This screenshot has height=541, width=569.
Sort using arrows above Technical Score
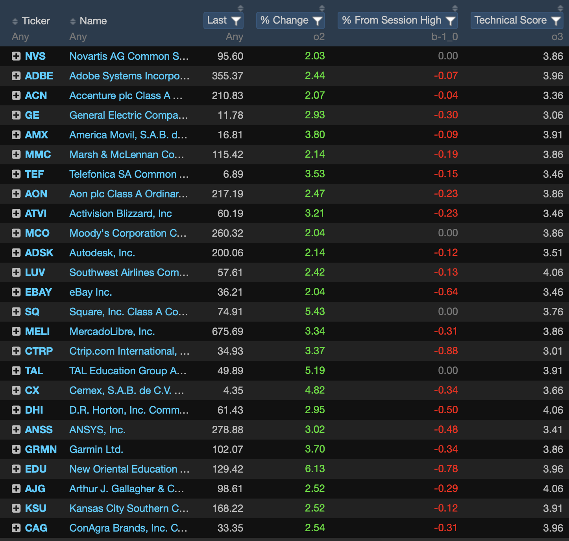click(560, 8)
